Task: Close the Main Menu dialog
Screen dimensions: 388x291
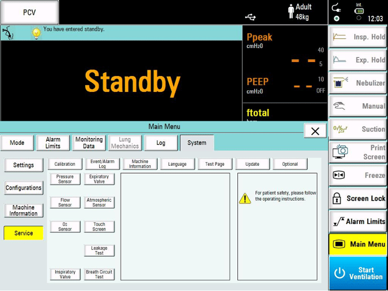Action: [315, 131]
